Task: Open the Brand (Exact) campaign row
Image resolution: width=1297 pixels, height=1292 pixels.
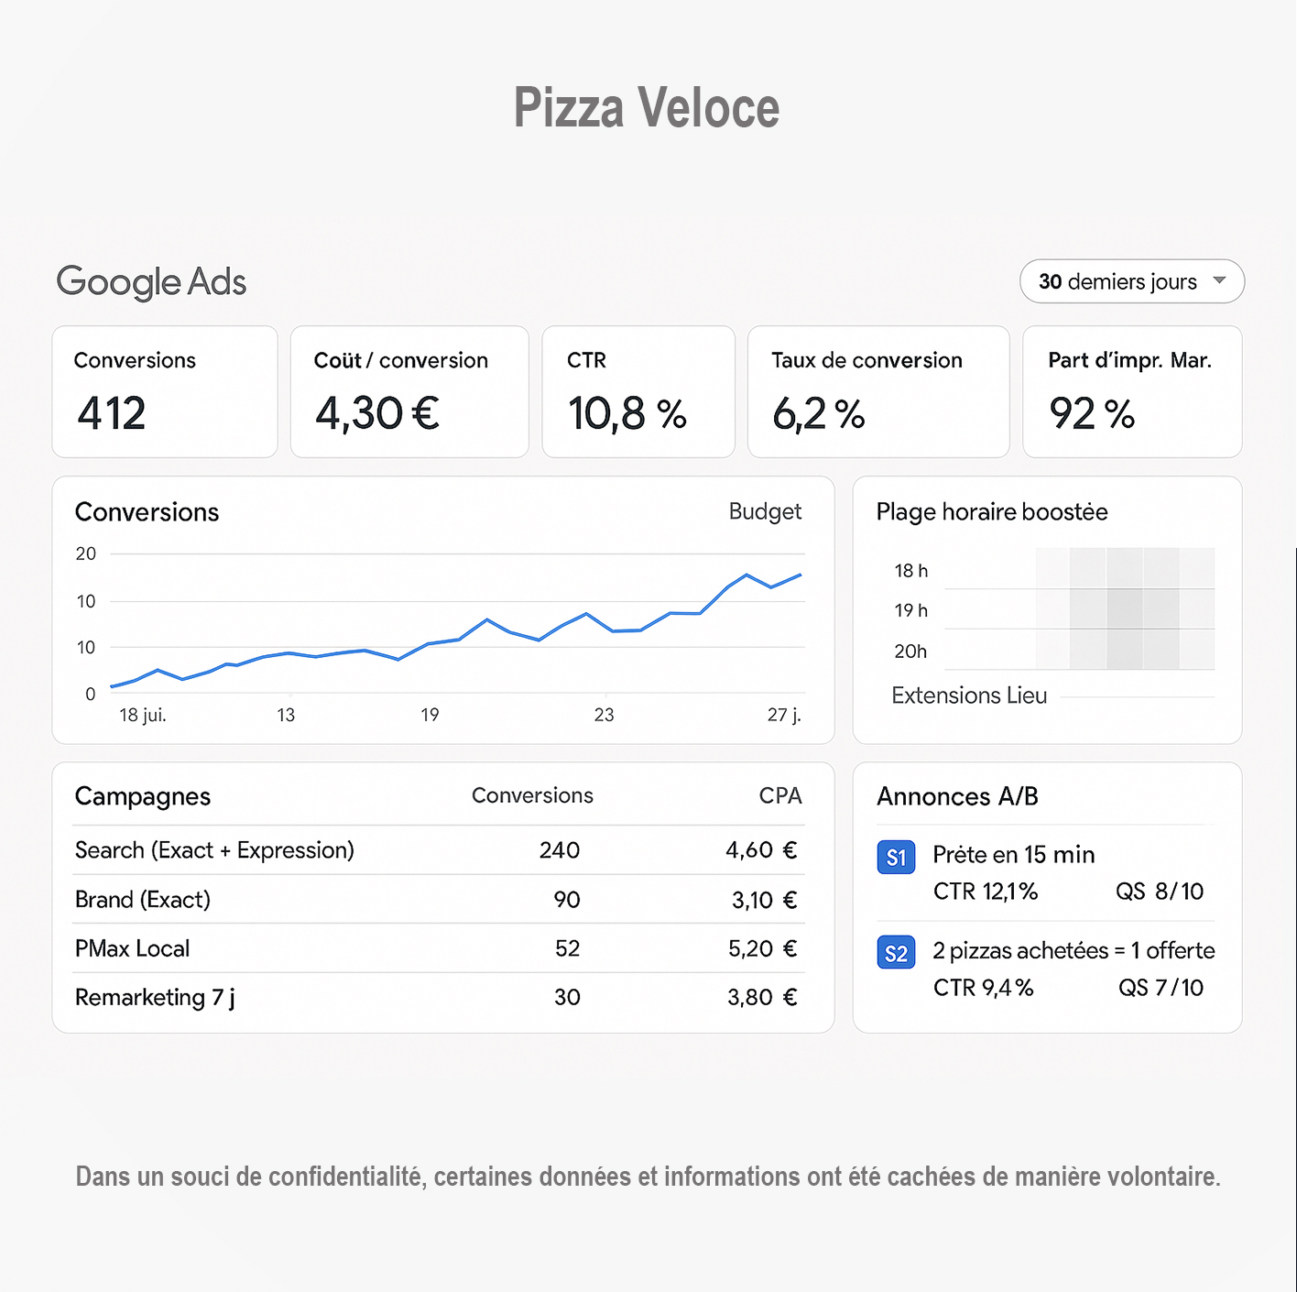Action: click(143, 900)
